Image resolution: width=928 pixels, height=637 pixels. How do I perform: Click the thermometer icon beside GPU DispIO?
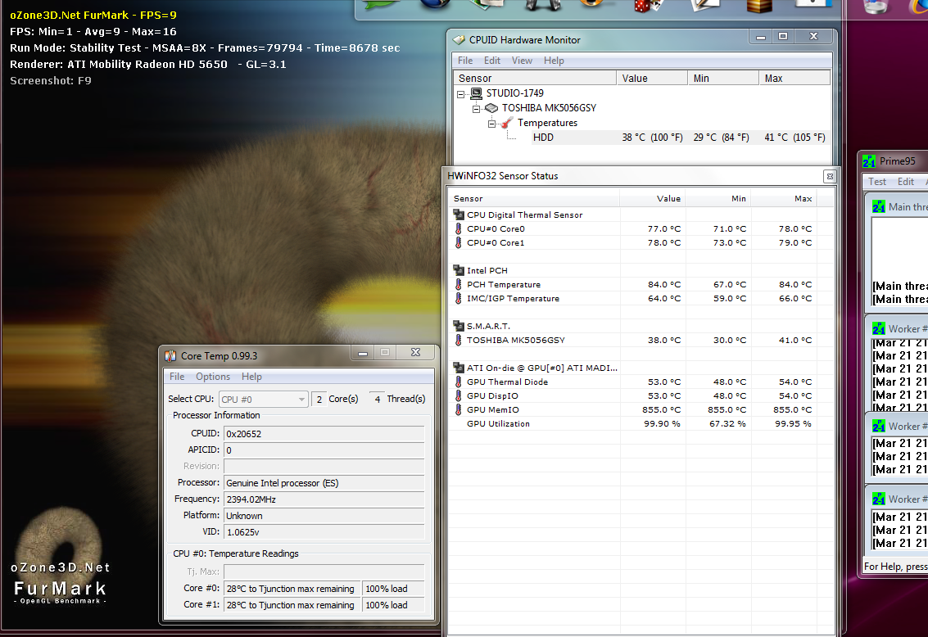(458, 395)
